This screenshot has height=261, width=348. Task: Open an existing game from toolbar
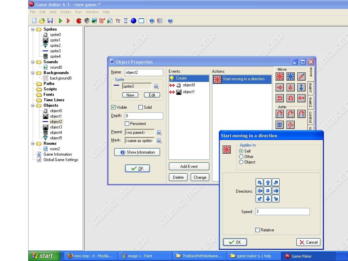tap(42, 21)
